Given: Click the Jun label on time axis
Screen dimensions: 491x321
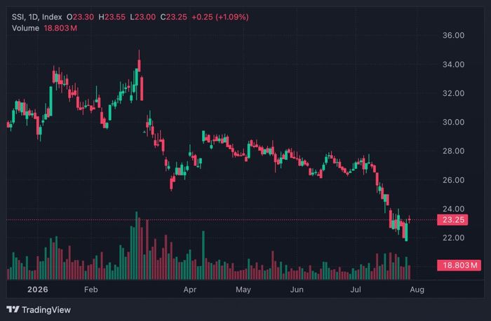Looking at the screenshot, I should point(297,289).
